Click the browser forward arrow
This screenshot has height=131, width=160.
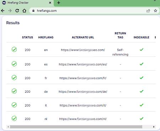pos(10,11)
